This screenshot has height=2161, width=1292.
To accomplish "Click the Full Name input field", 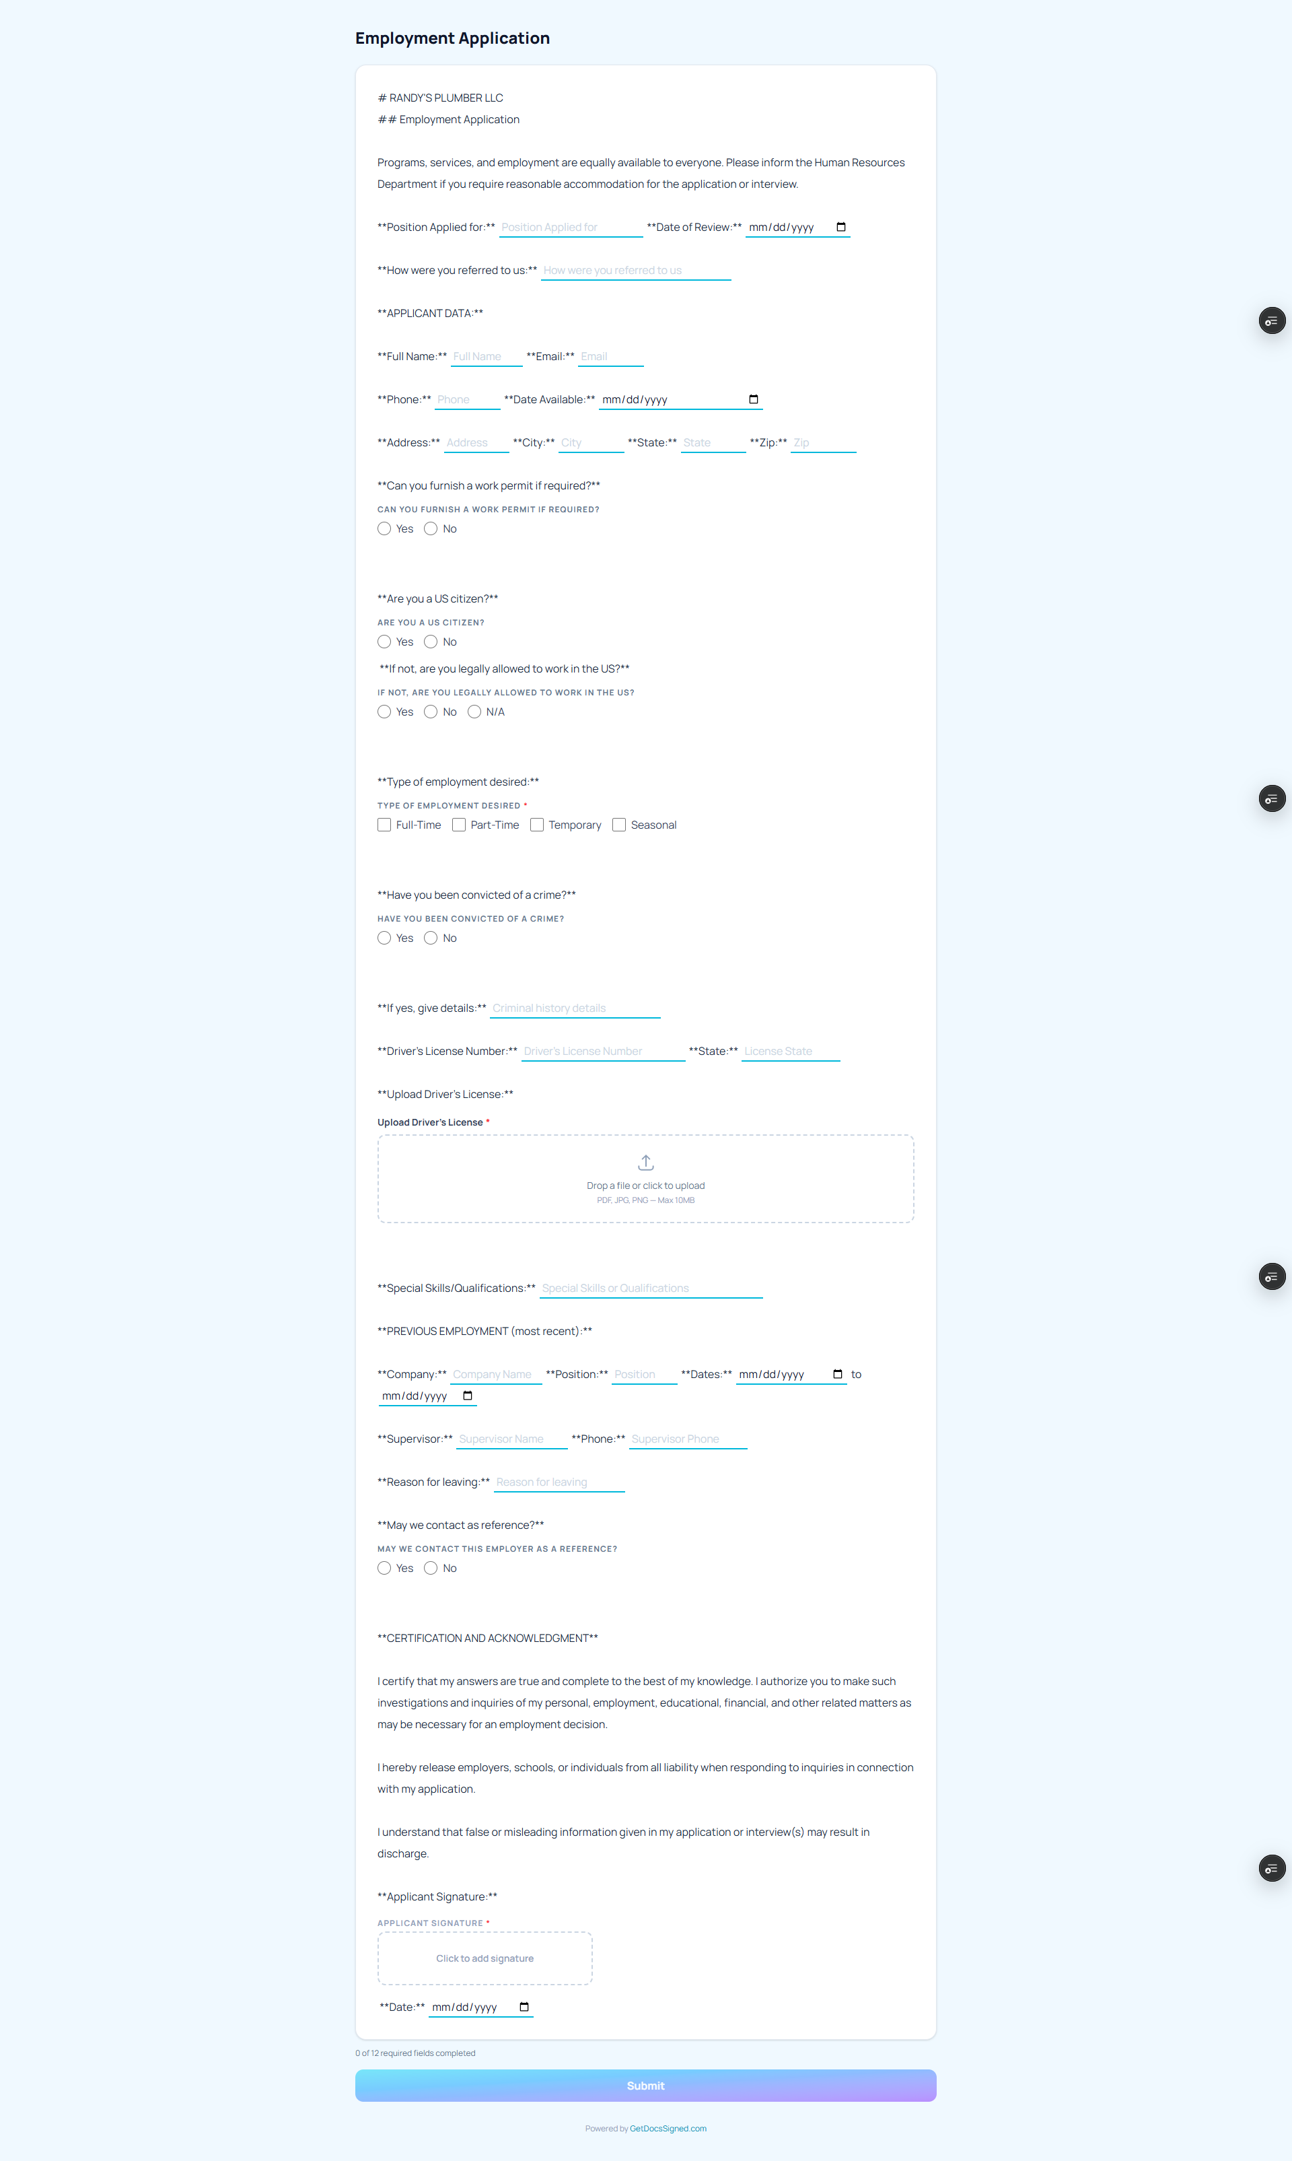I will 486,356.
